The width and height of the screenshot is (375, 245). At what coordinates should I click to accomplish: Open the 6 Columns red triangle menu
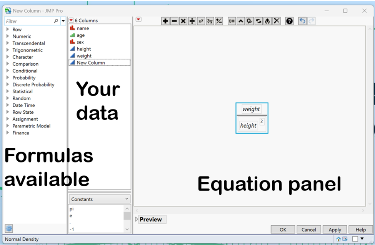point(71,20)
